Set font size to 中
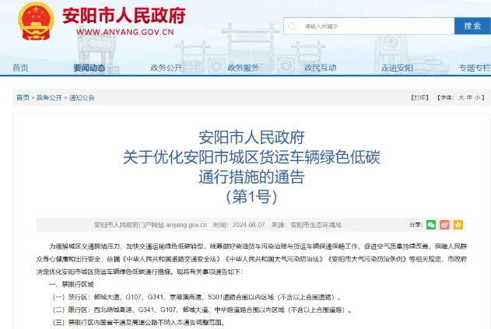Image resolution: width=491 pixels, height=329 pixels. pos(469,98)
